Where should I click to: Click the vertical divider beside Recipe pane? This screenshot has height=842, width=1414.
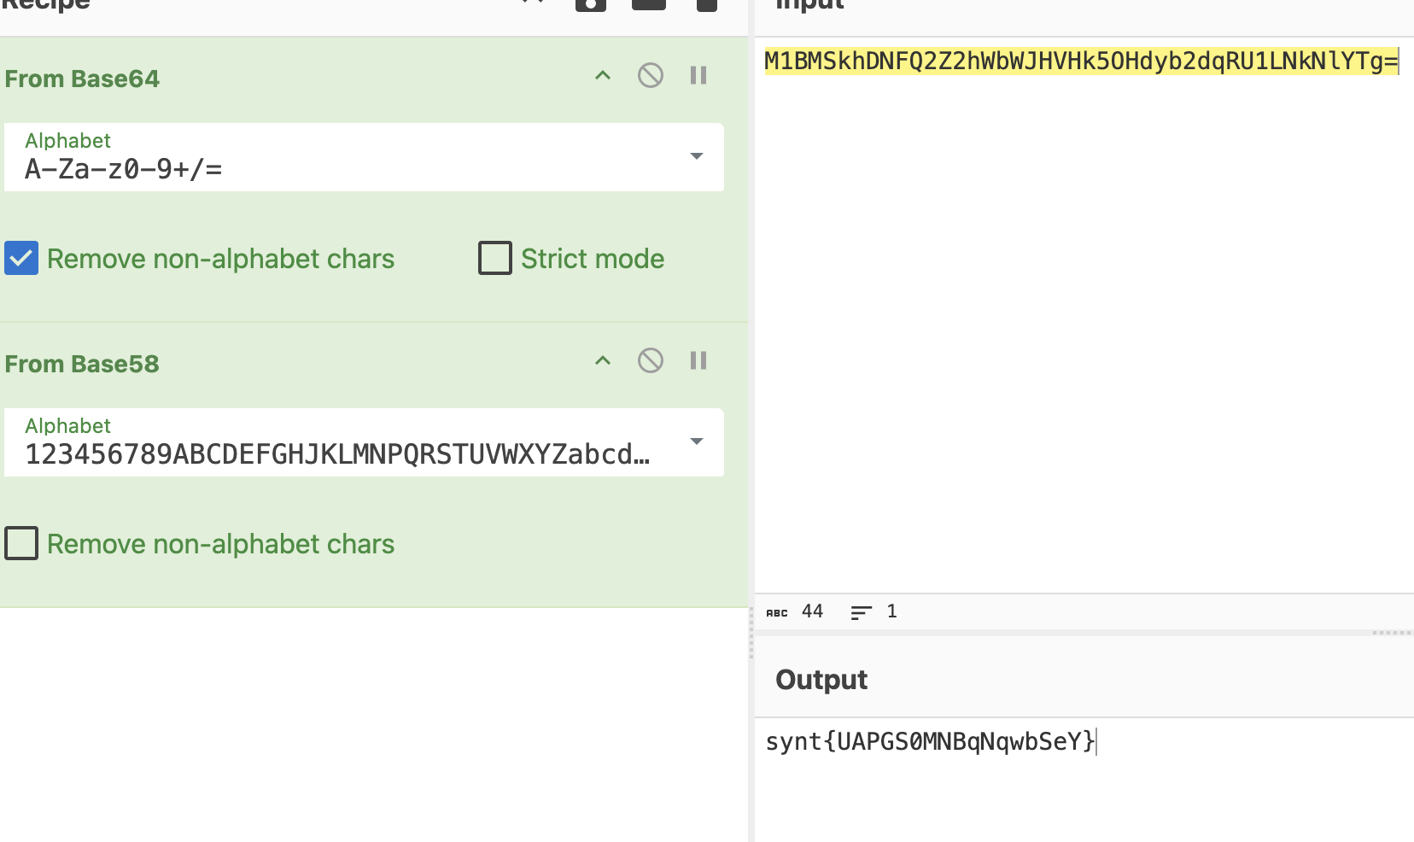(751, 632)
